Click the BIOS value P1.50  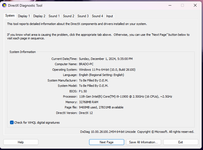pos(83,91)
